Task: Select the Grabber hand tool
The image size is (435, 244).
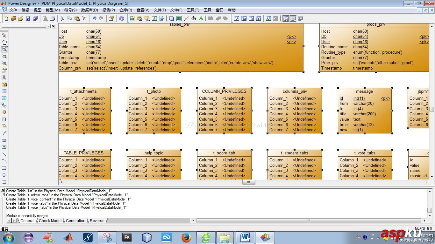Action: pyautogui.click(x=4, y=42)
